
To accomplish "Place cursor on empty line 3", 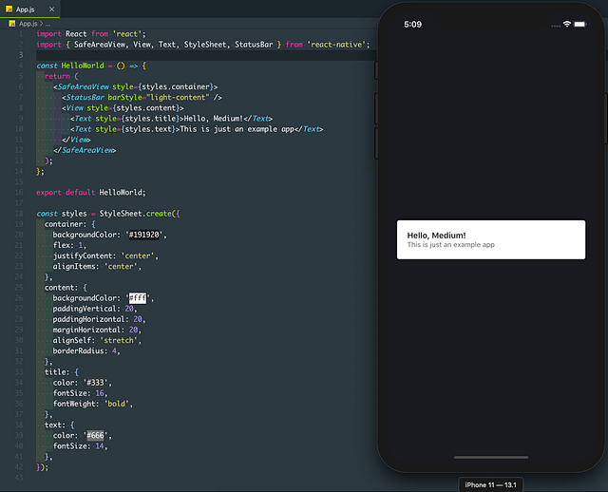I will pyautogui.click(x=205, y=55).
